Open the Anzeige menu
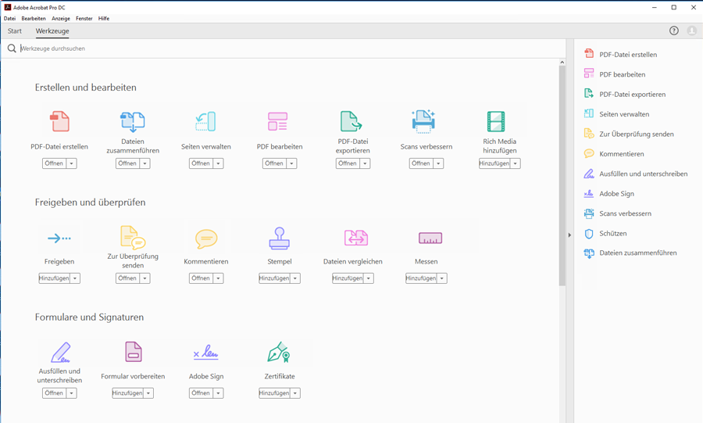This screenshot has width=703, height=423. (x=60, y=19)
